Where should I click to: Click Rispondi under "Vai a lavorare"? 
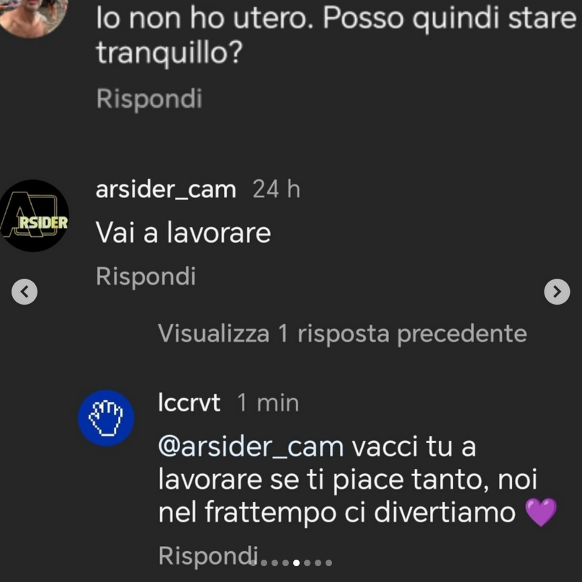coord(146,277)
